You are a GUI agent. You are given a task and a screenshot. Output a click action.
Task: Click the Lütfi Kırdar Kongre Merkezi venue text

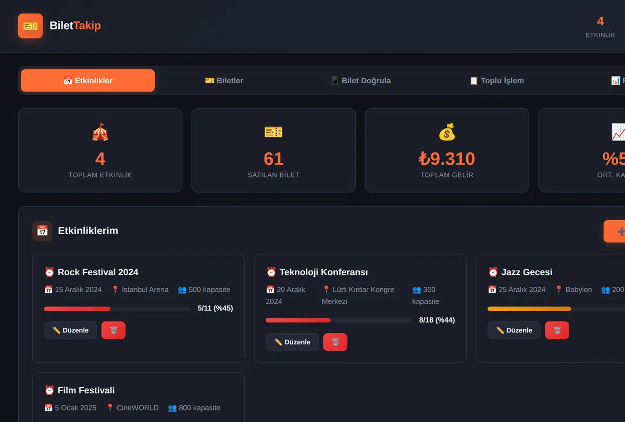tap(358, 296)
